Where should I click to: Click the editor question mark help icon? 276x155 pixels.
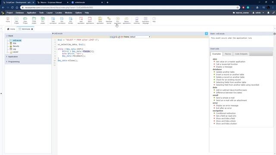[x=122, y=37]
